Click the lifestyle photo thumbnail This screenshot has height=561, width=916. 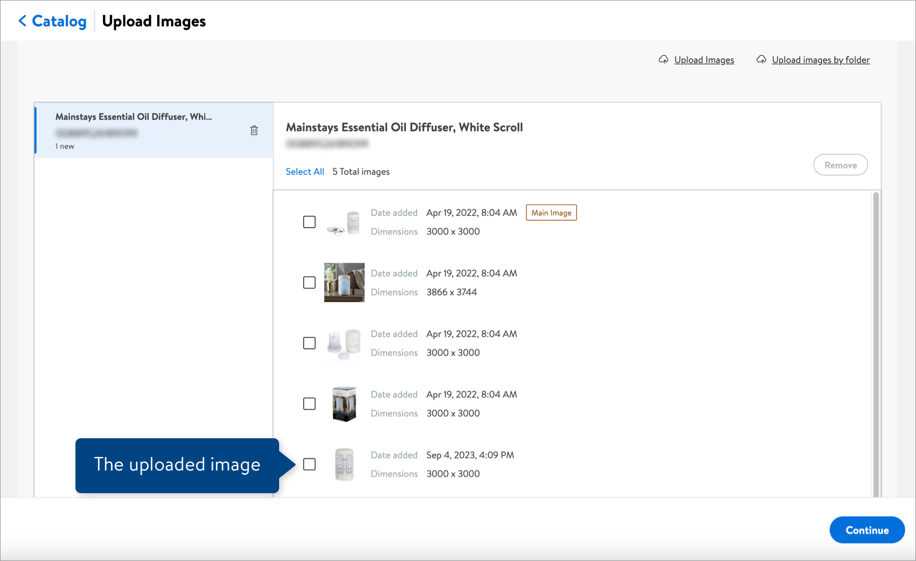[344, 282]
